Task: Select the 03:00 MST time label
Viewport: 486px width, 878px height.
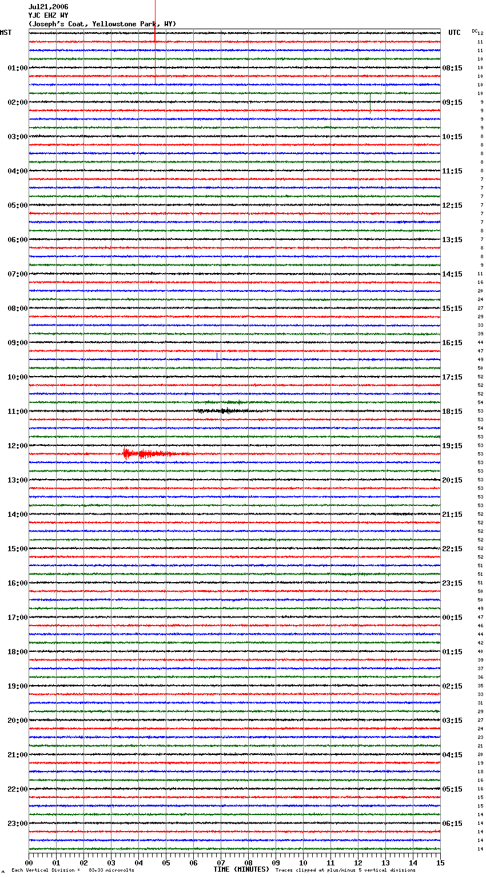Action: click(18, 137)
